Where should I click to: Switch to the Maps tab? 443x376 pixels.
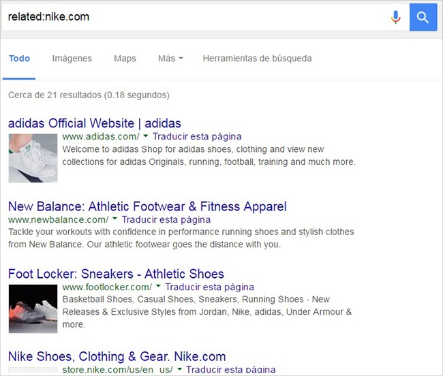point(125,59)
